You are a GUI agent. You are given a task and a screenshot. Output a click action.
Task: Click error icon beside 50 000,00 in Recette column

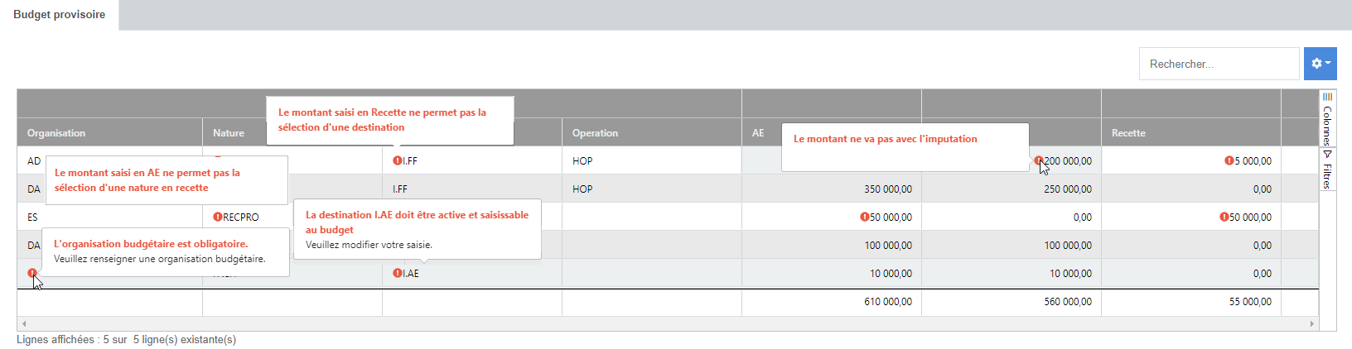(x=1224, y=218)
